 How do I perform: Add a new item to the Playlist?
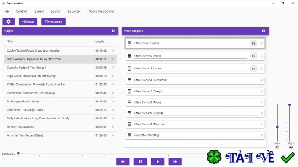click(113, 31)
